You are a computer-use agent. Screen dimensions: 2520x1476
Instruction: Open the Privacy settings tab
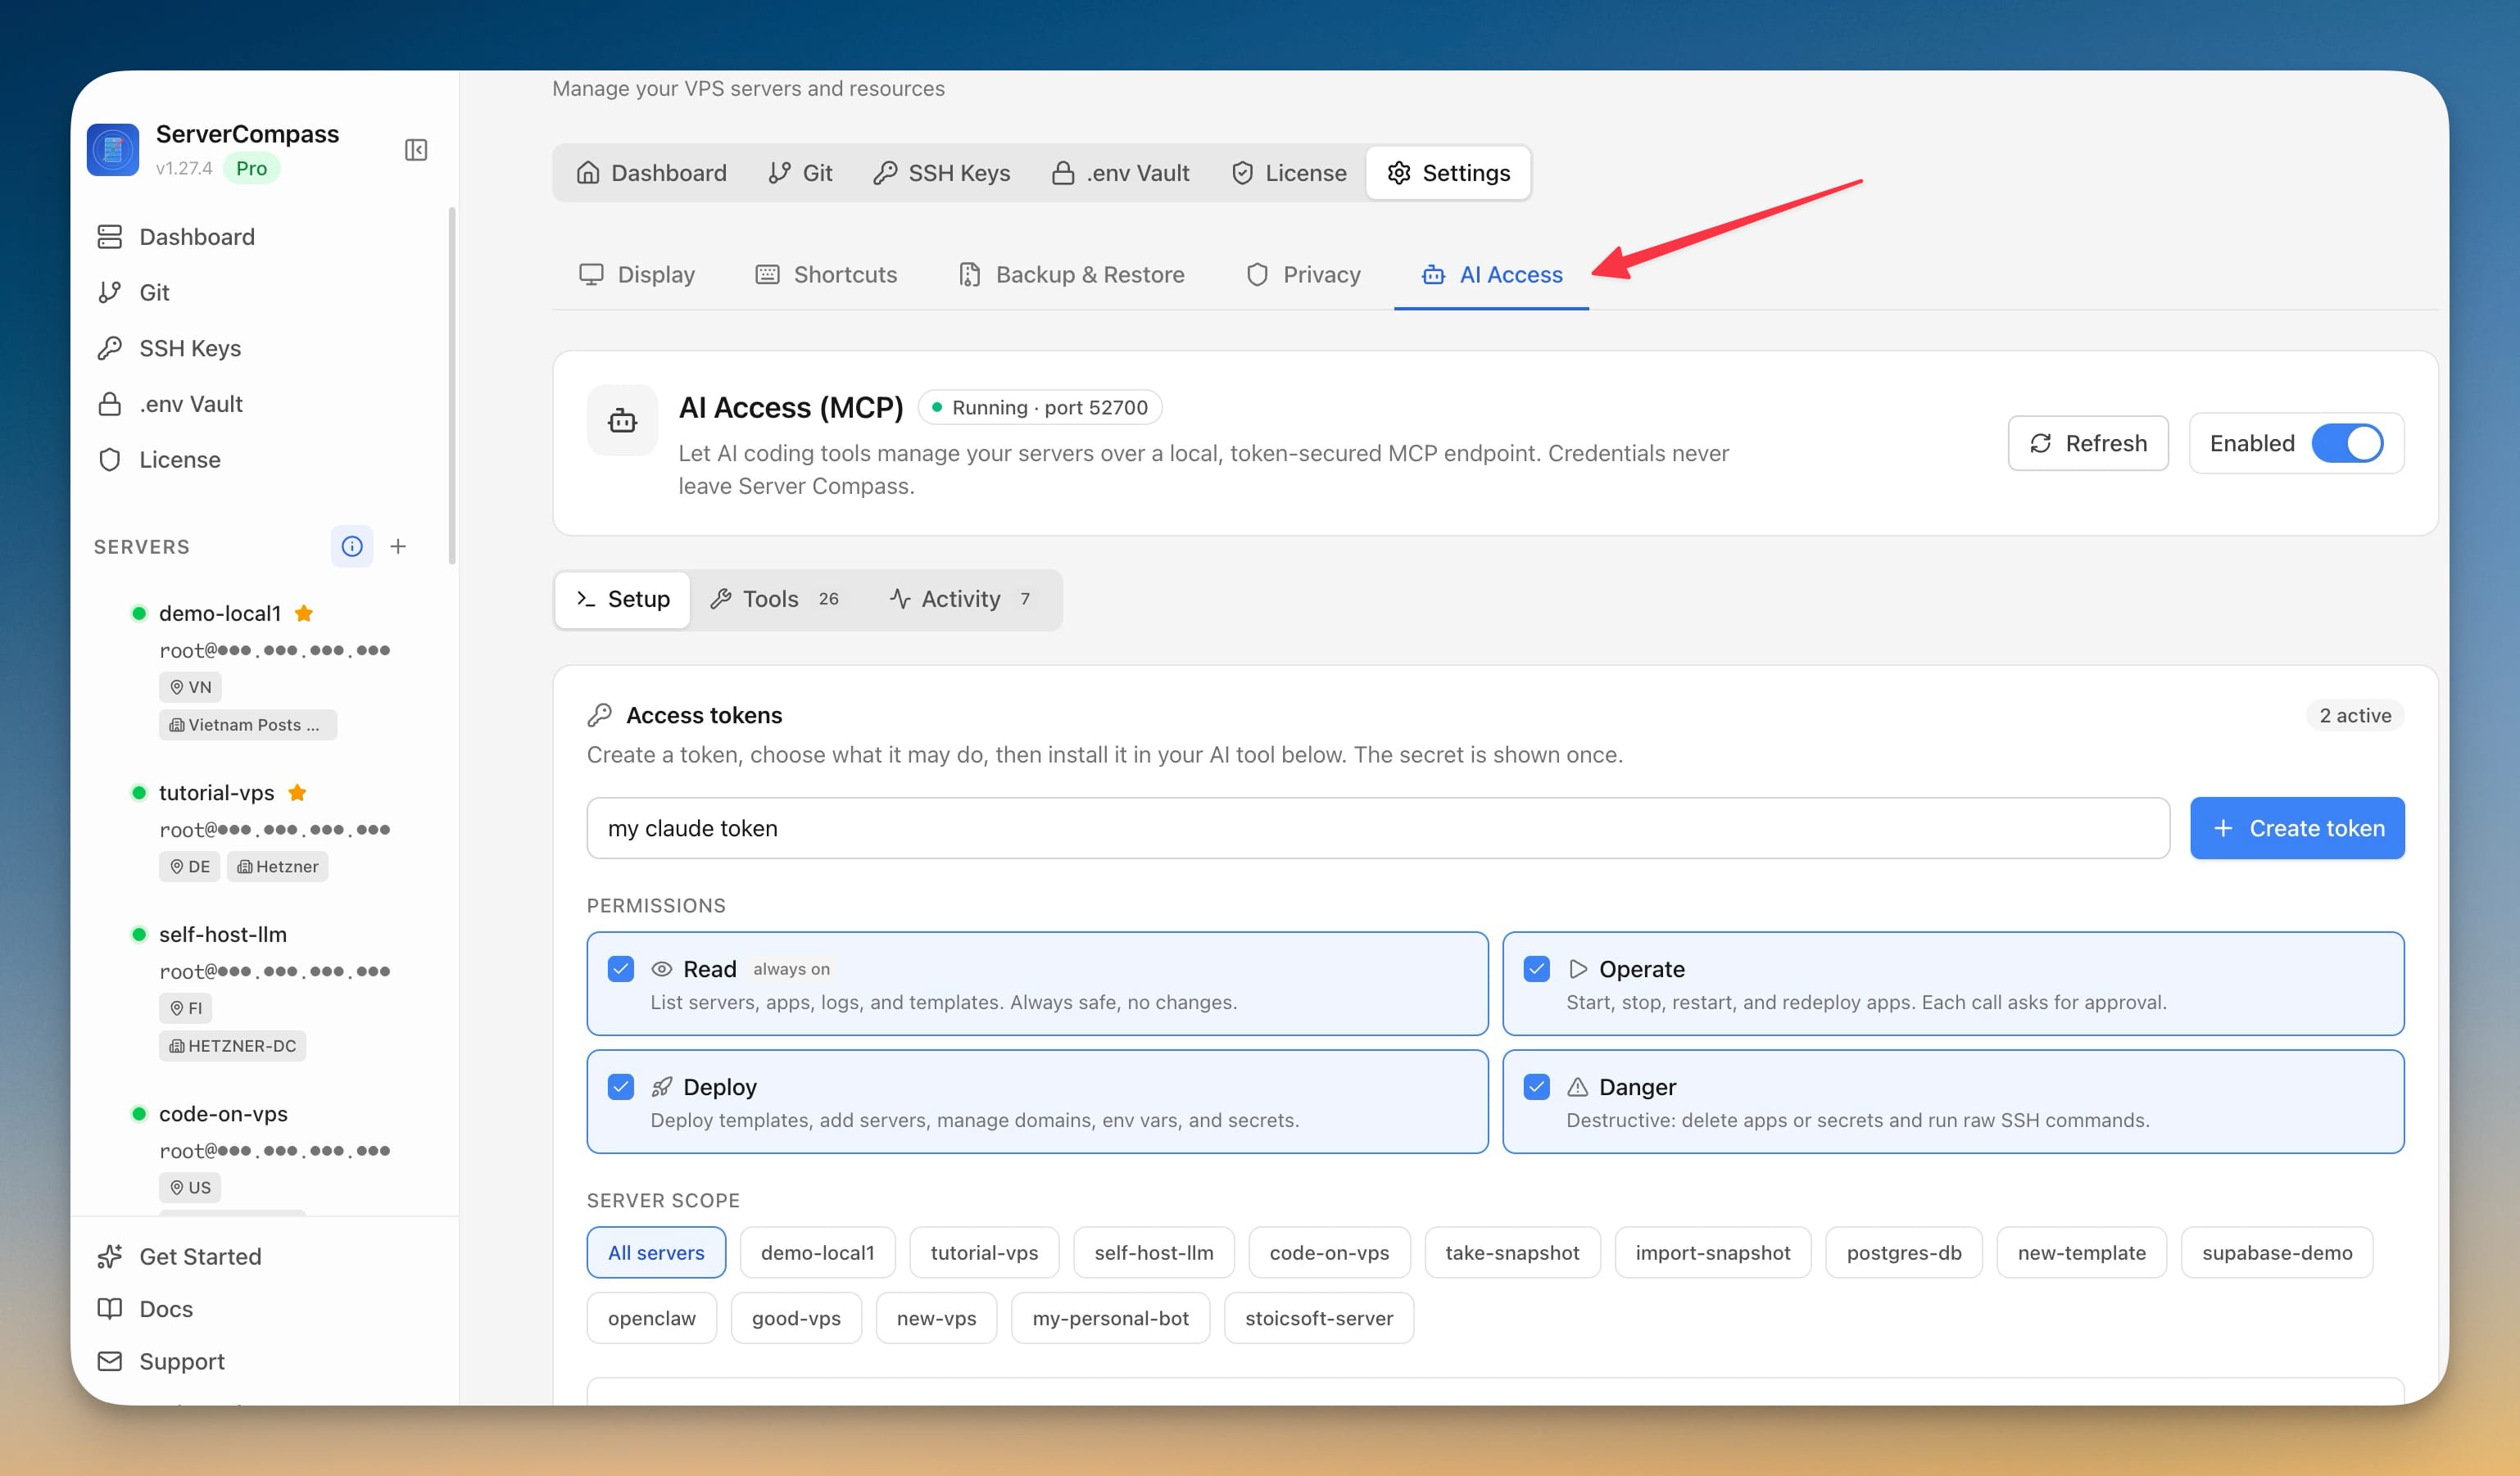click(x=1303, y=274)
